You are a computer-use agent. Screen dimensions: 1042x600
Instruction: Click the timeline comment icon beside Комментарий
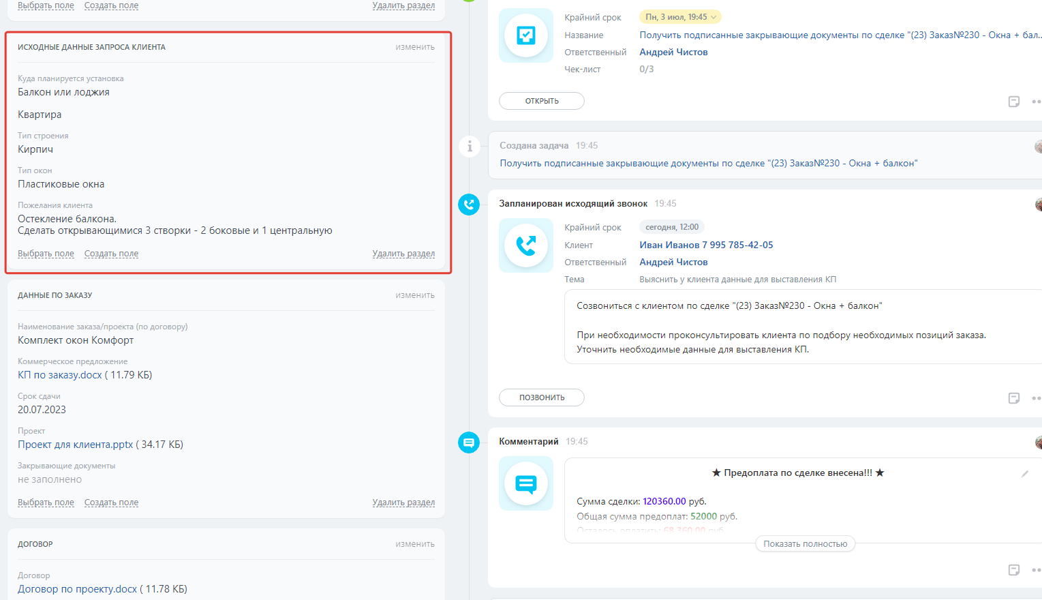click(469, 442)
